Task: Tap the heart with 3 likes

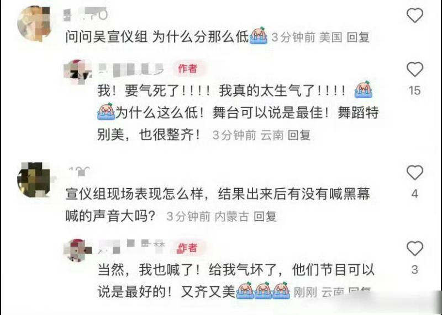Action: click(x=415, y=248)
